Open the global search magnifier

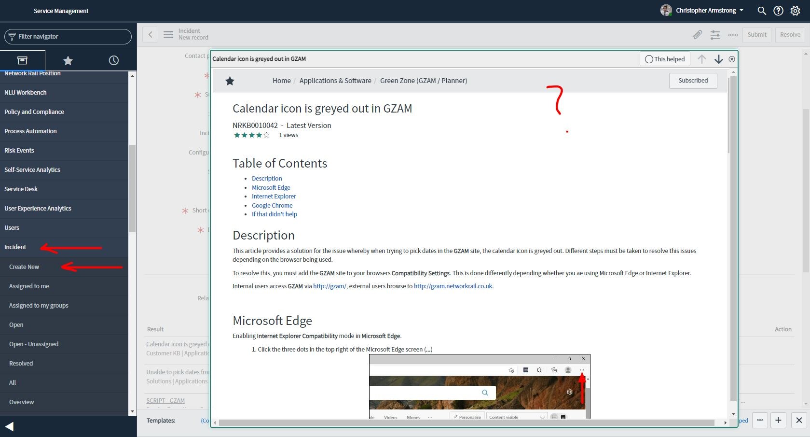coord(761,10)
